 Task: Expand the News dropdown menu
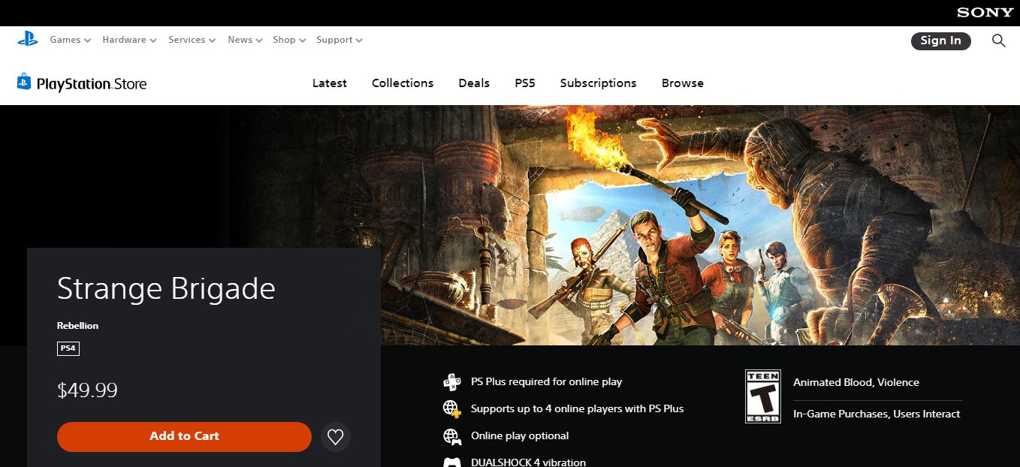[x=245, y=40]
